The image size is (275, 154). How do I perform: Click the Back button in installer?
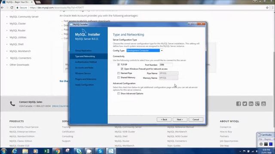pyautogui.click(x=164, y=119)
